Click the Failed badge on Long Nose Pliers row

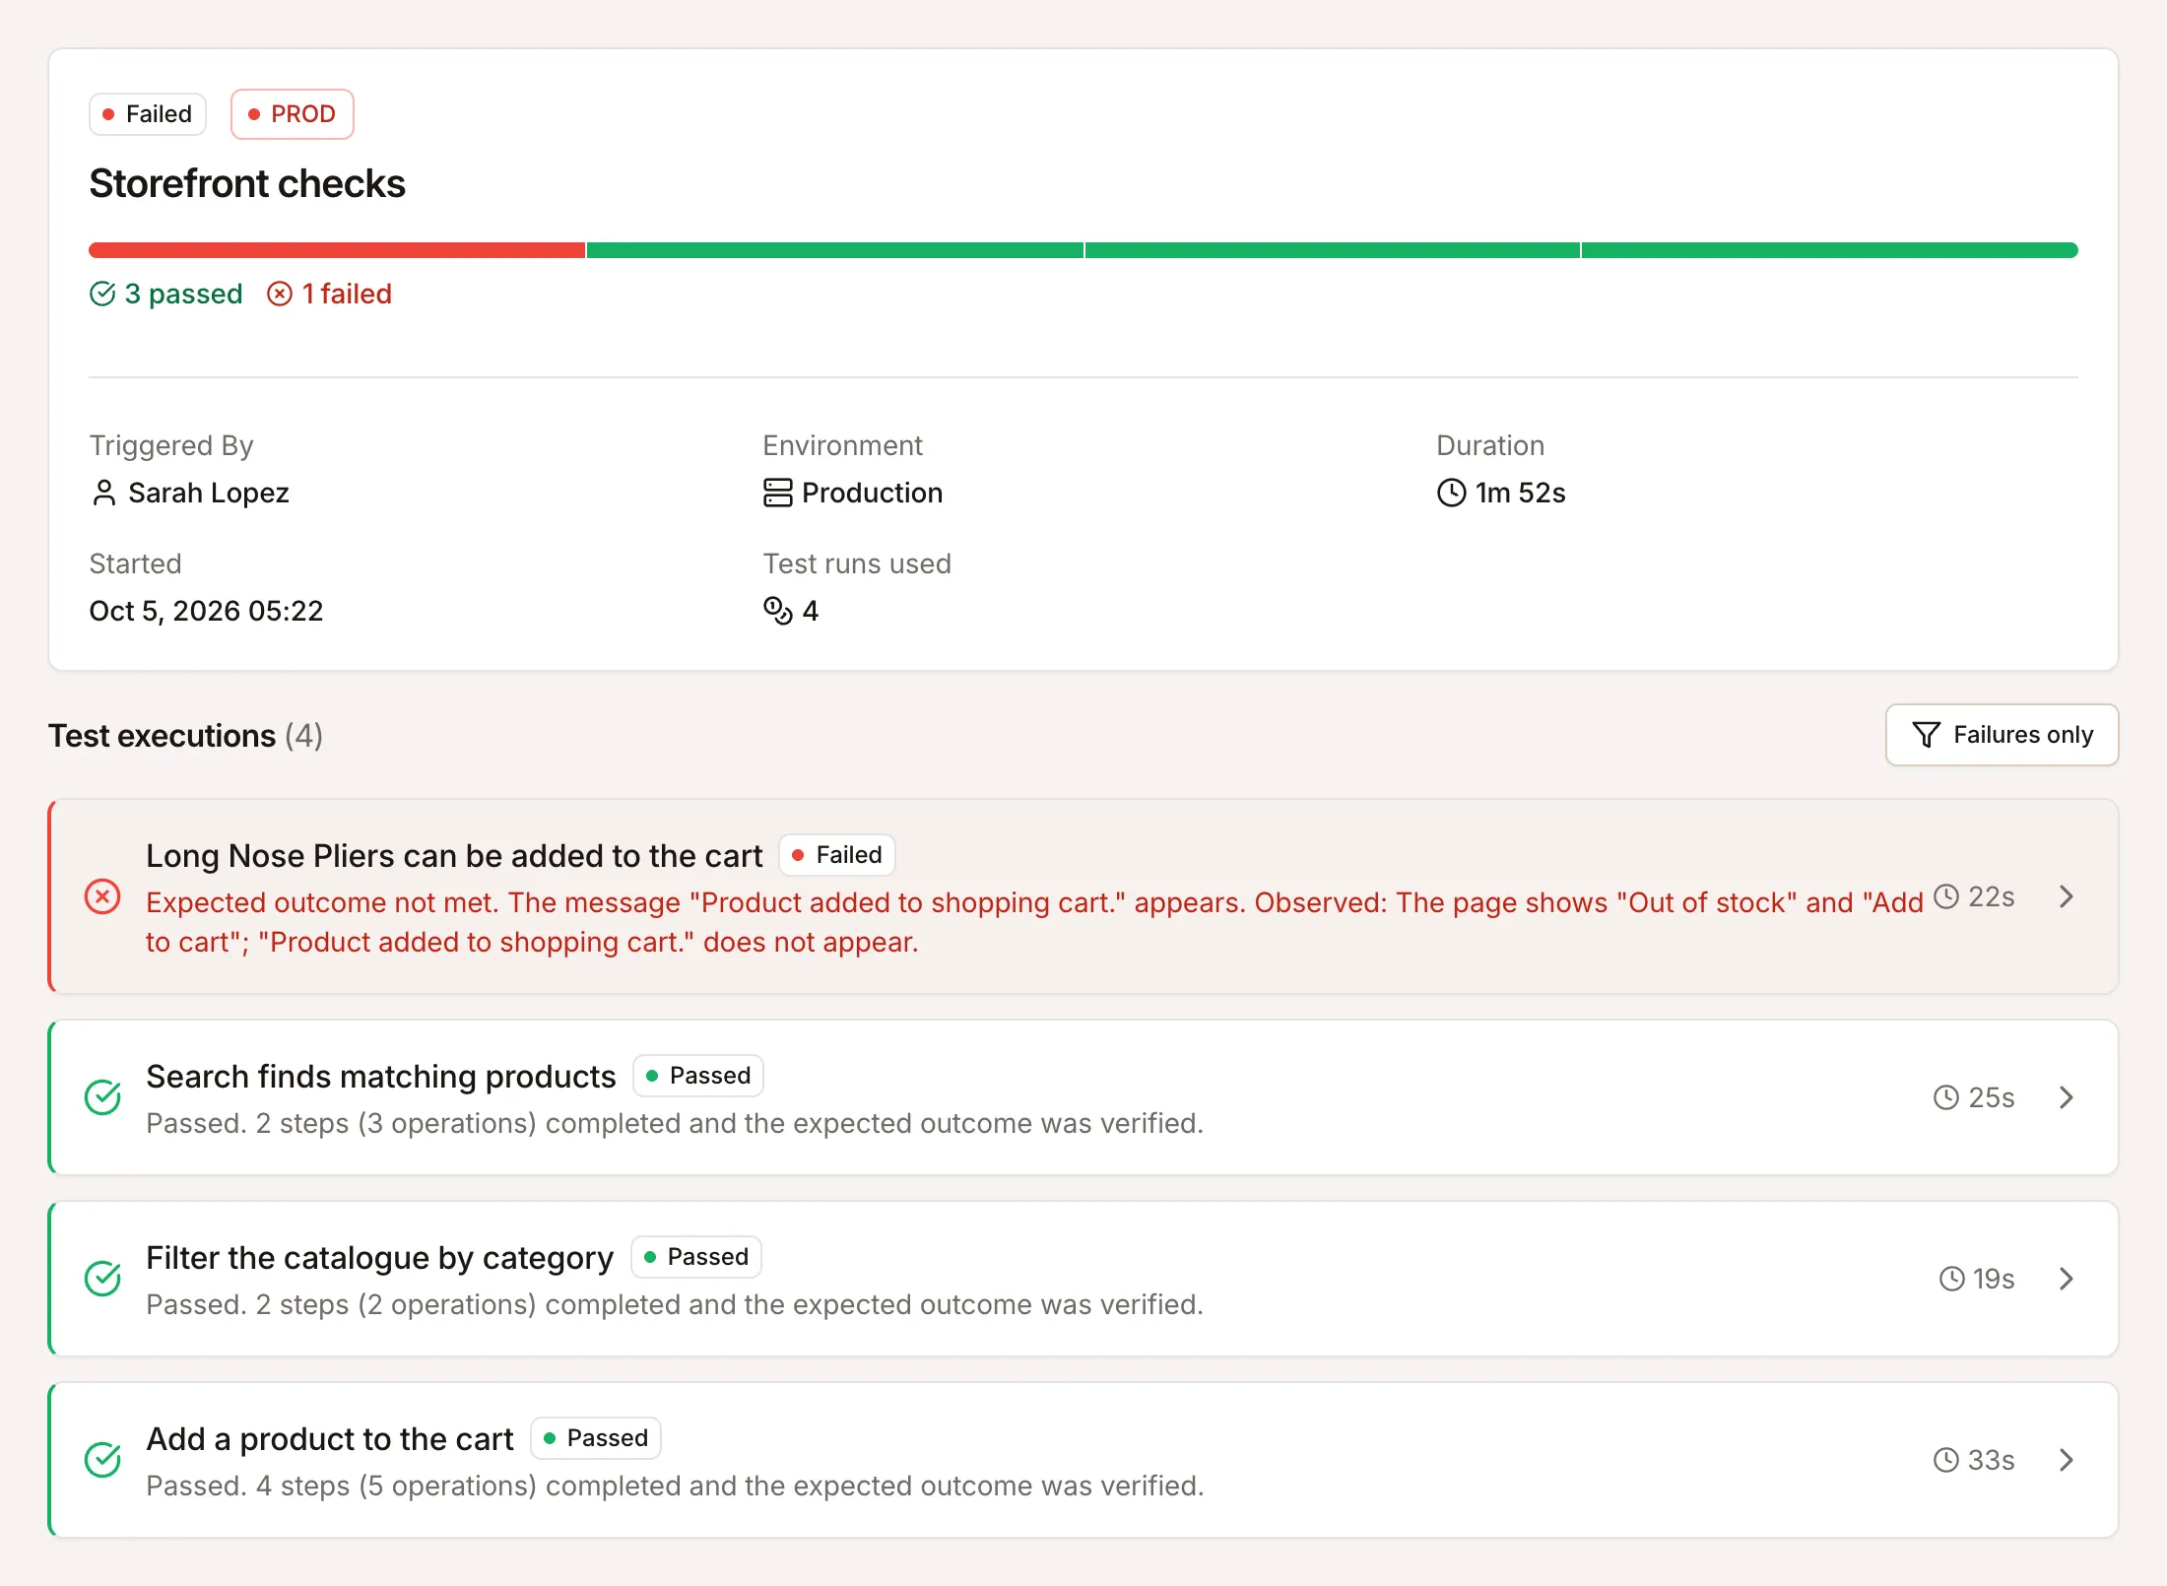point(837,855)
